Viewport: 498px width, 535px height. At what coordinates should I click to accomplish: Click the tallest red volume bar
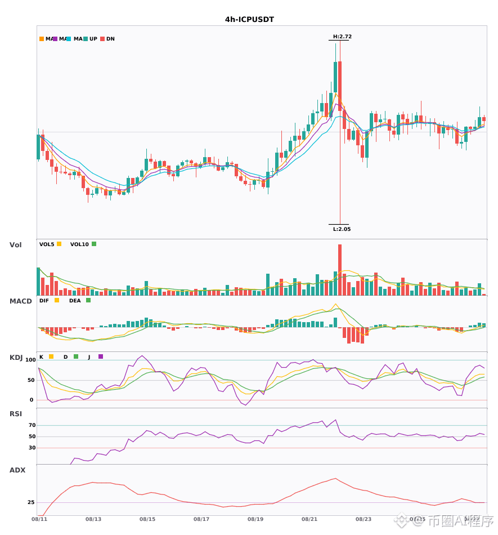tap(340, 270)
